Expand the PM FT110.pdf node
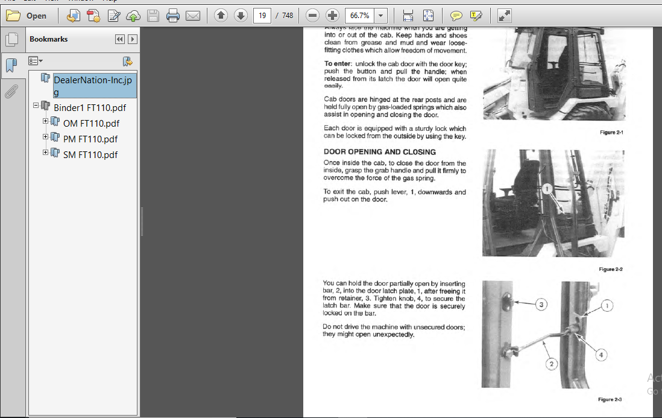662x418 pixels. 45,137
